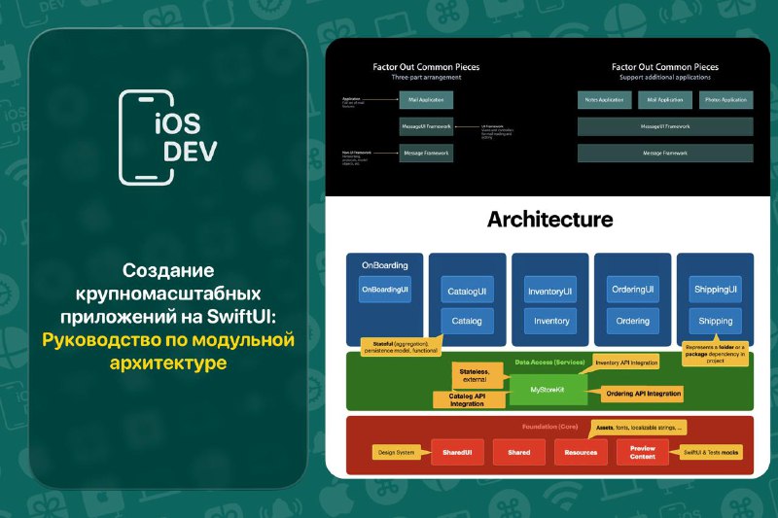This screenshot has width=778, height=518.
Task: Click the OnBoarding module title
Action: pyautogui.click(x=384, y=265)
